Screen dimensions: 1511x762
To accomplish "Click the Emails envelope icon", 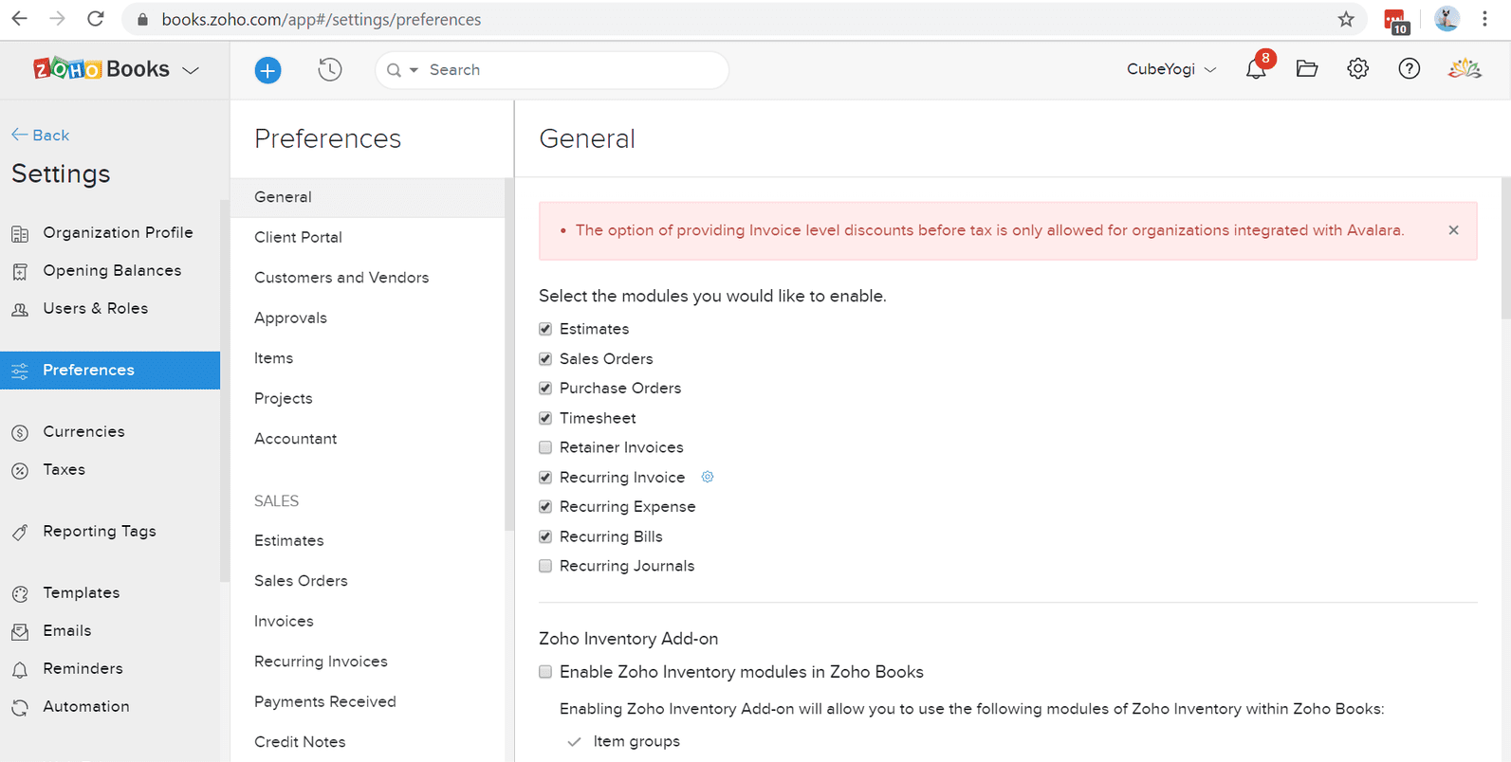I will click(20, 632).
